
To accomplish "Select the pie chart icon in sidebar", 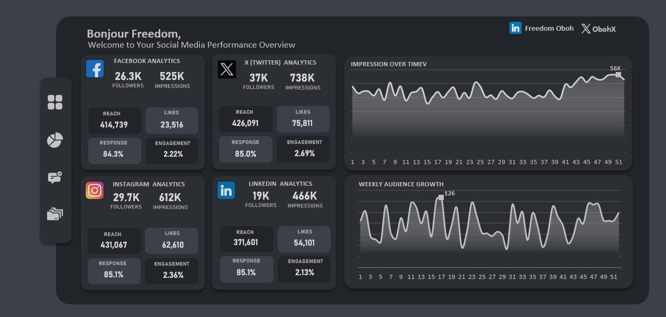I will coord(55,140).
